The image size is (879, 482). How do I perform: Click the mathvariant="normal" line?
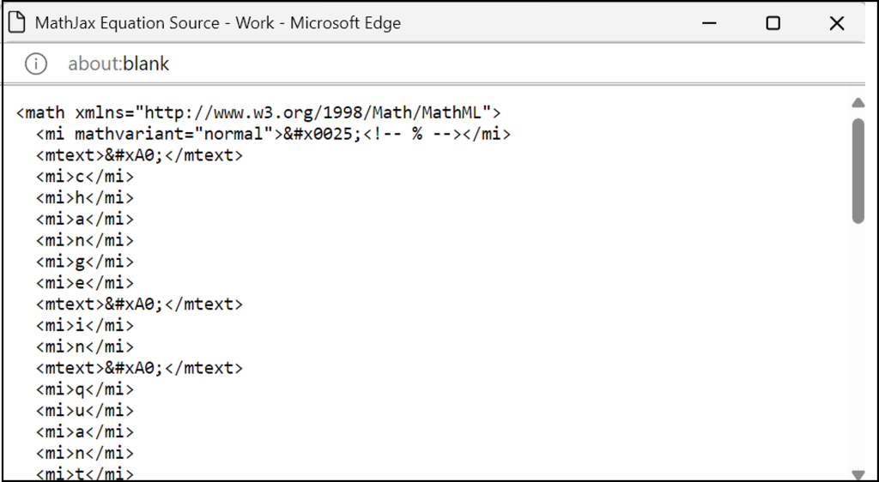pos(273,134)
